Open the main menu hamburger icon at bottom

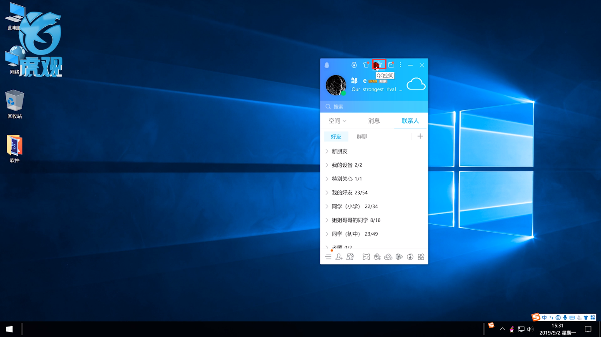click(328, 257)
